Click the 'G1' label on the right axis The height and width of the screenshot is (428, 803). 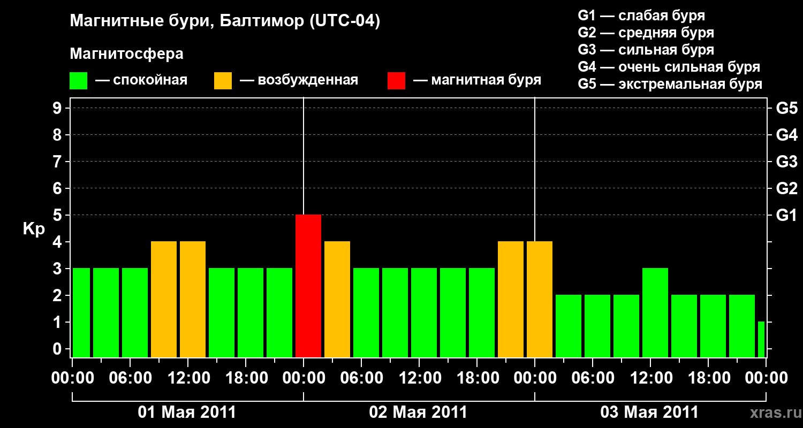tap(787, 215)
